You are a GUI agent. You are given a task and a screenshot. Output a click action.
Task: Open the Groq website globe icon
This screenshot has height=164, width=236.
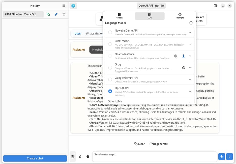[184, 68]
